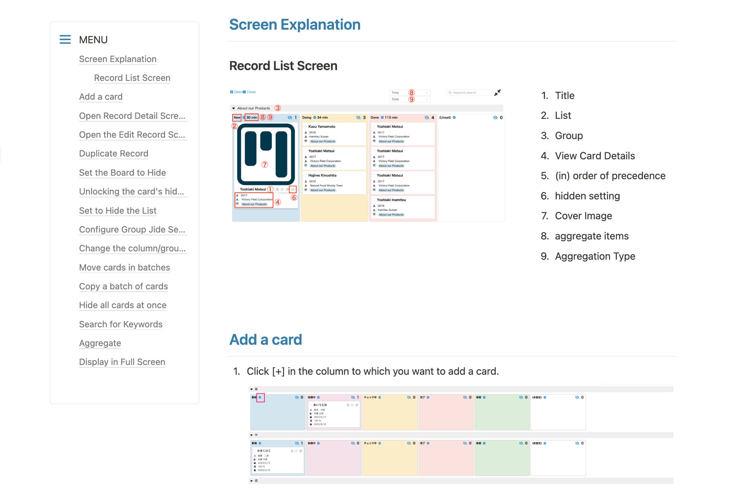734x488 pixels.
Task: Click the blue plus icon in Doing column
Action: tap(315, 118)
